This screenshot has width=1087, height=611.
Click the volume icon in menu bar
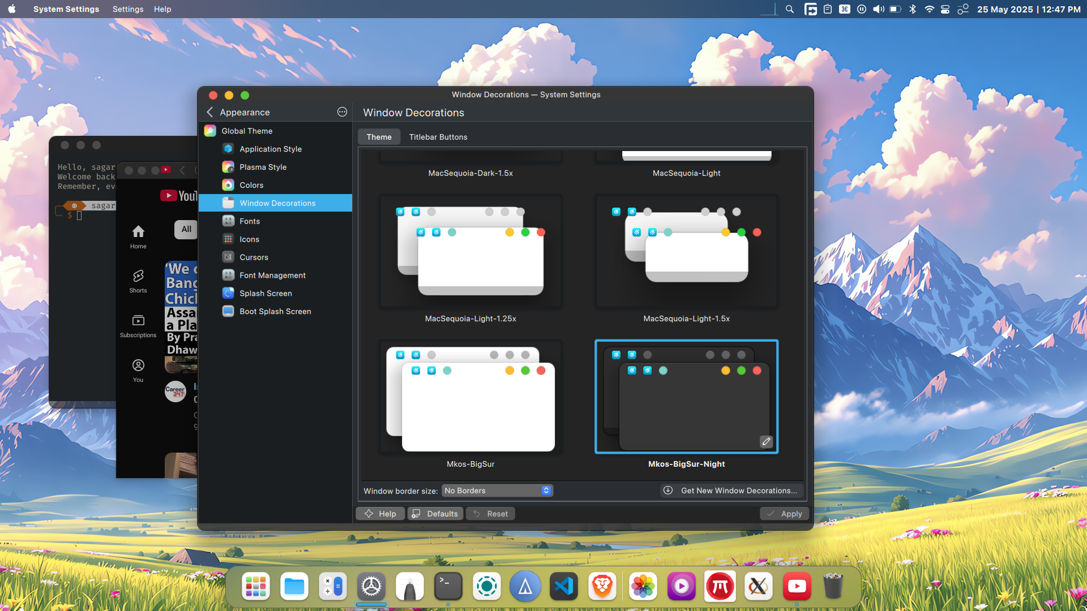(x=878, y=9)
